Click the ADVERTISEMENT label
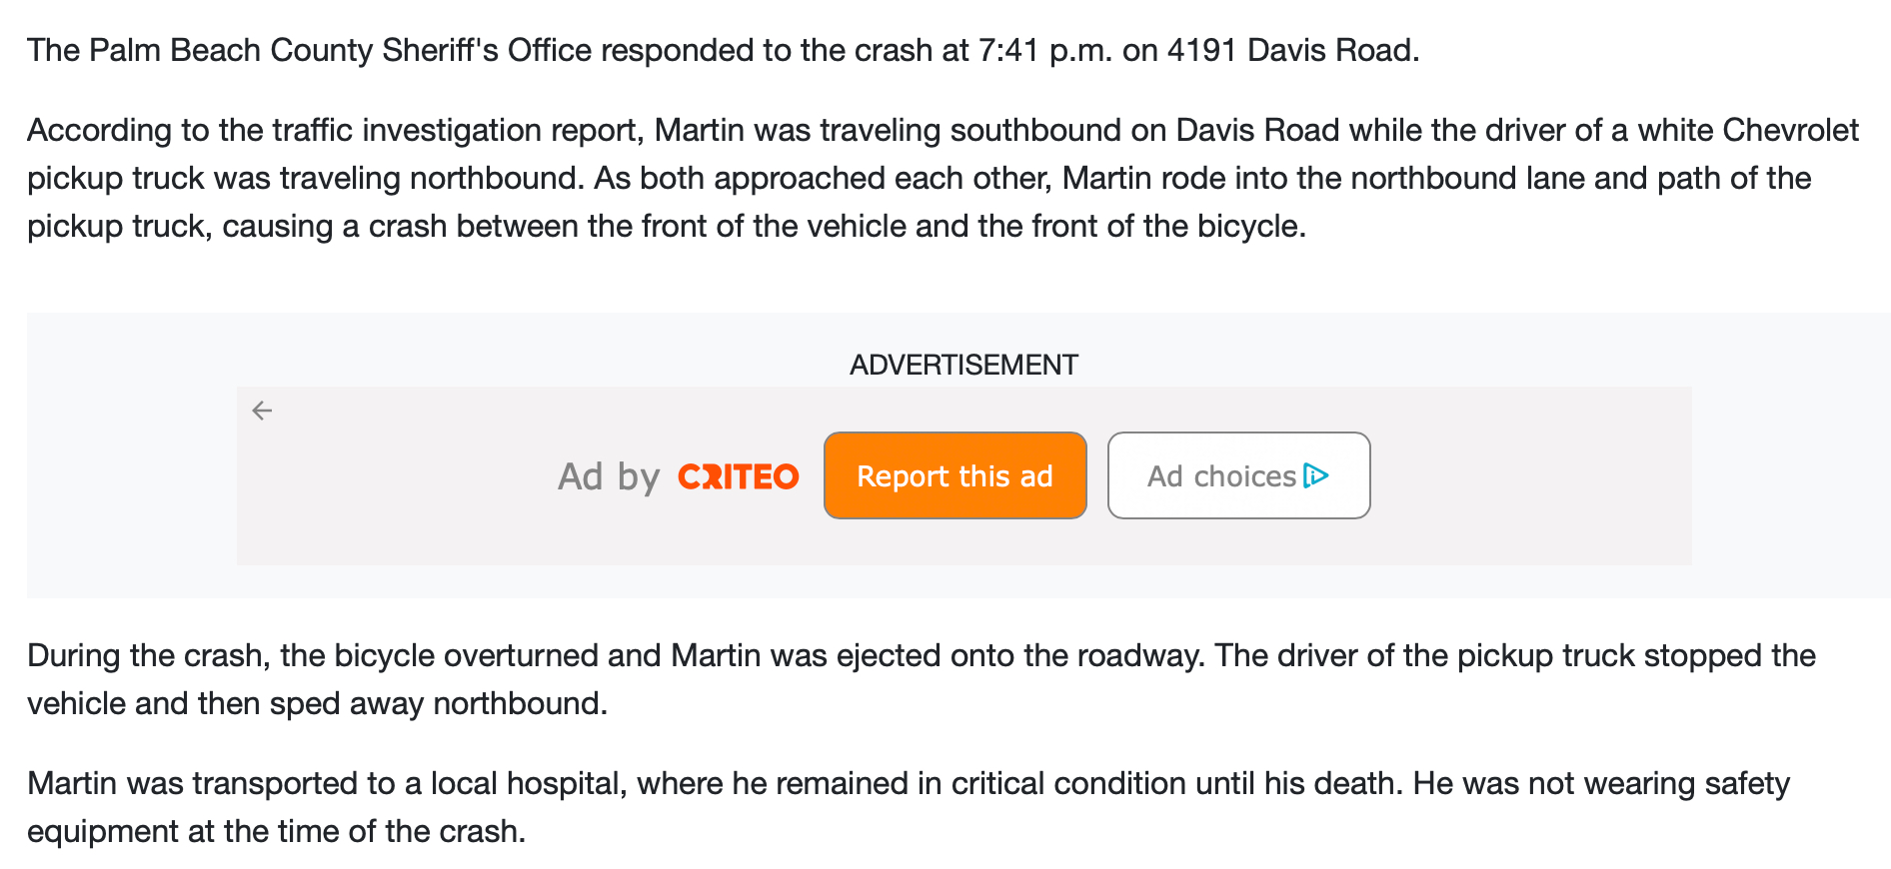This screenshot has height=869, width=1891. tap(962, 365)
